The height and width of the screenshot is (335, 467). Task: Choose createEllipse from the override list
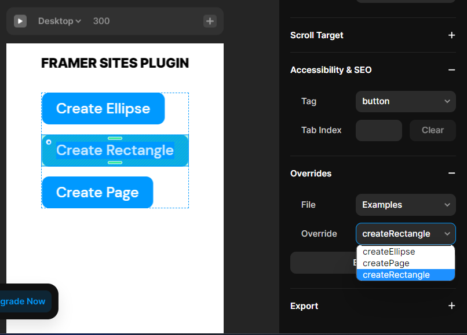406,252
